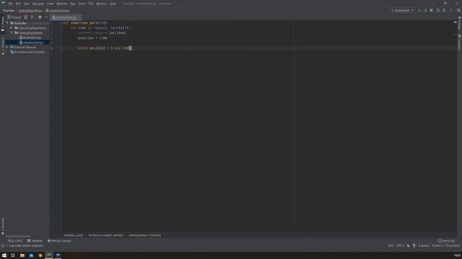The height and width of the screenshot is (259, 462).
Task: Click the 'for item in range' editor breadcrumb
Action: (106, 235)
